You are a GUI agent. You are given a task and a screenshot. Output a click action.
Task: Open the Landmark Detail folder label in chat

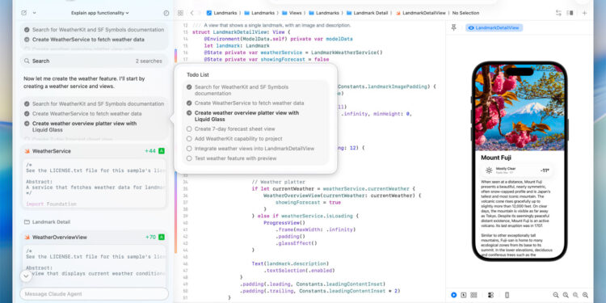point(51,222)
